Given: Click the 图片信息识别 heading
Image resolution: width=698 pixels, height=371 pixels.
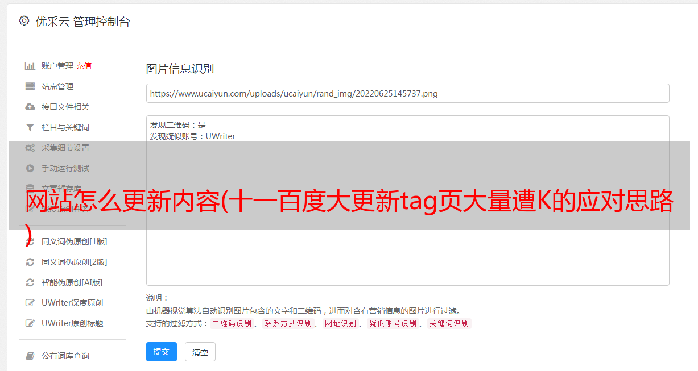Looking at the screenshot, I should click(180, 69).
